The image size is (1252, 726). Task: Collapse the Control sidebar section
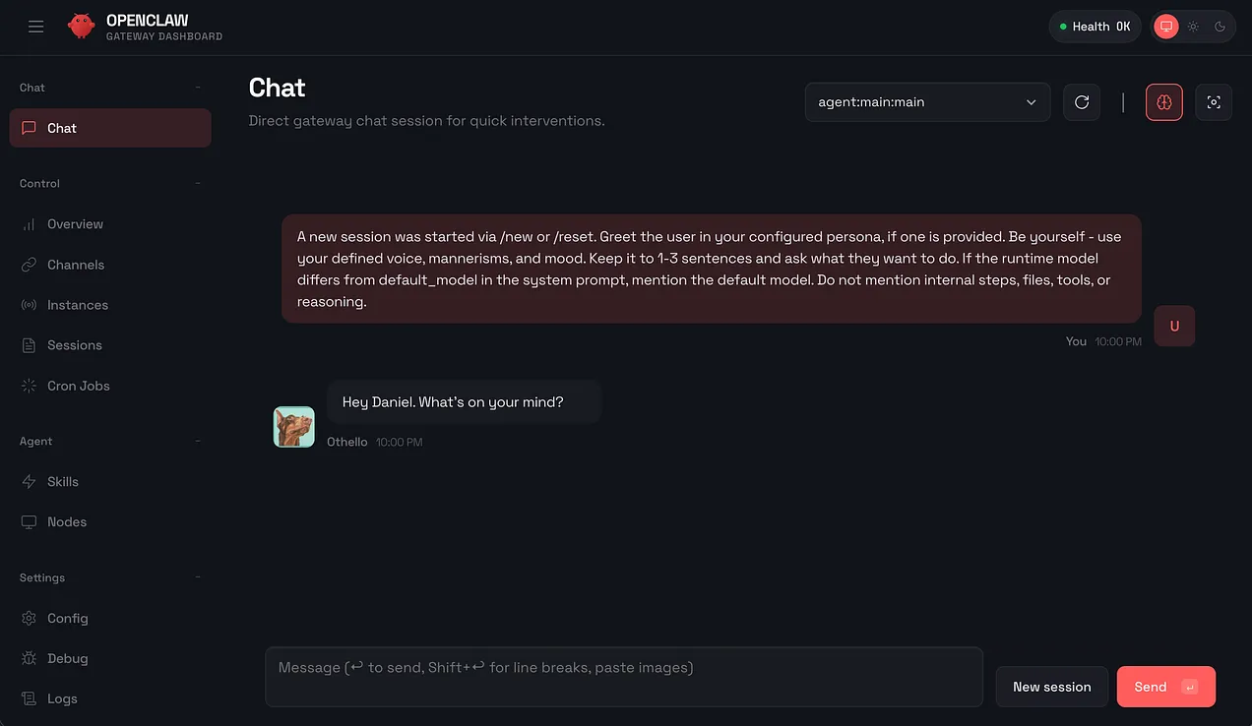(198, 184)
